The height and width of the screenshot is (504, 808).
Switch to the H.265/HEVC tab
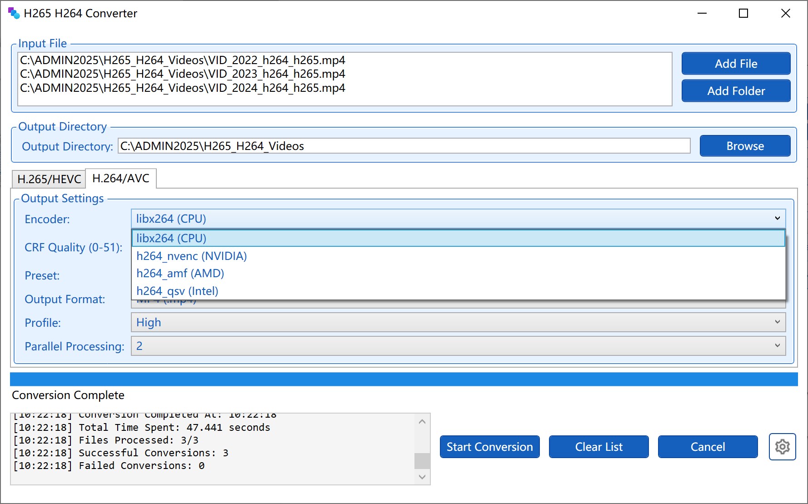49,179
